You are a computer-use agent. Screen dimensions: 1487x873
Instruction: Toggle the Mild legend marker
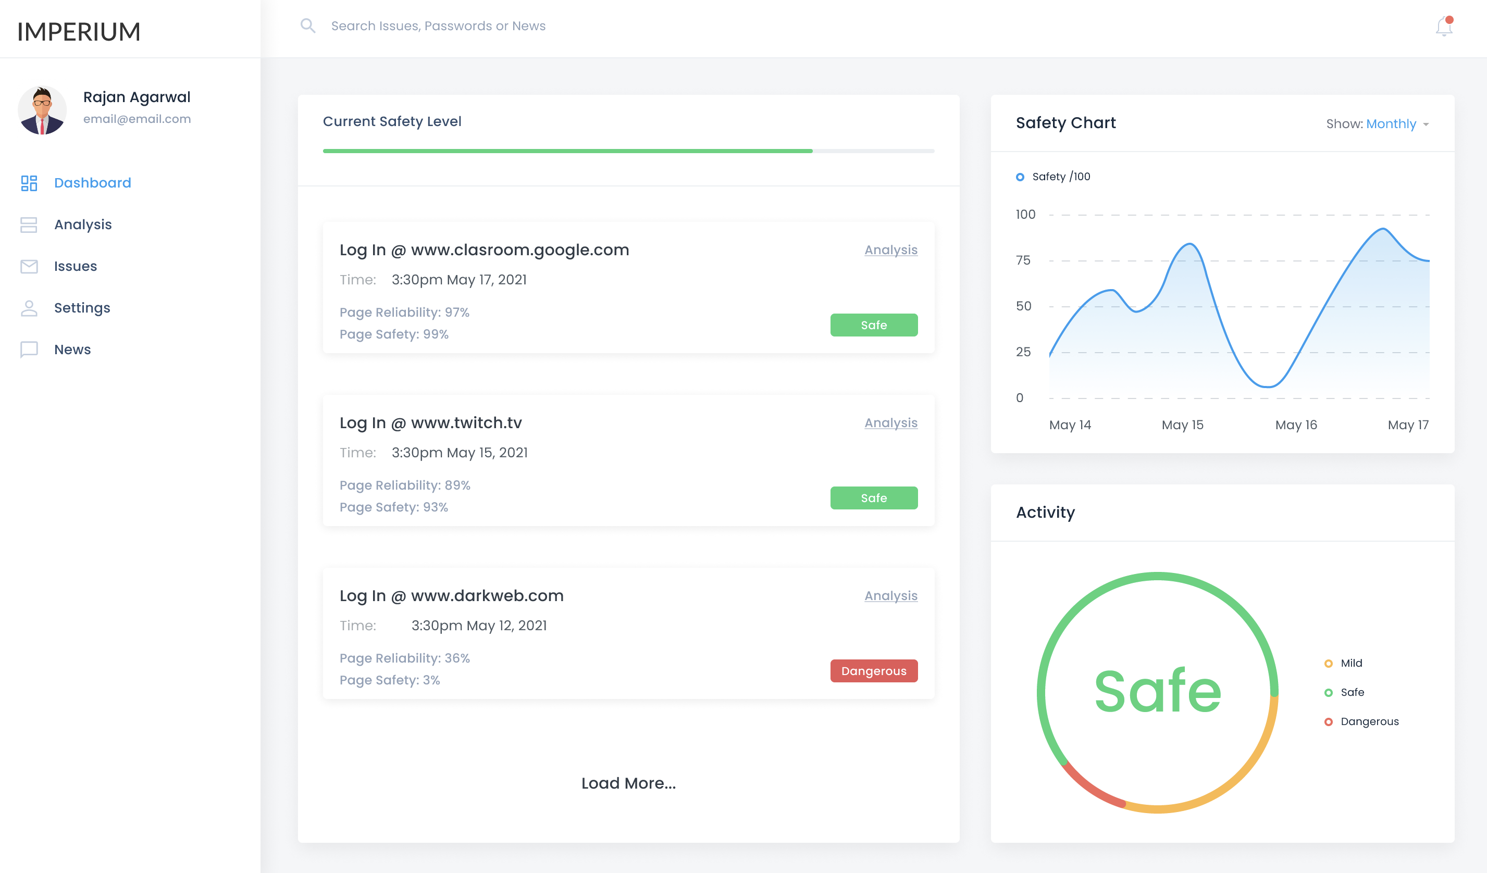coord(1328,664)
